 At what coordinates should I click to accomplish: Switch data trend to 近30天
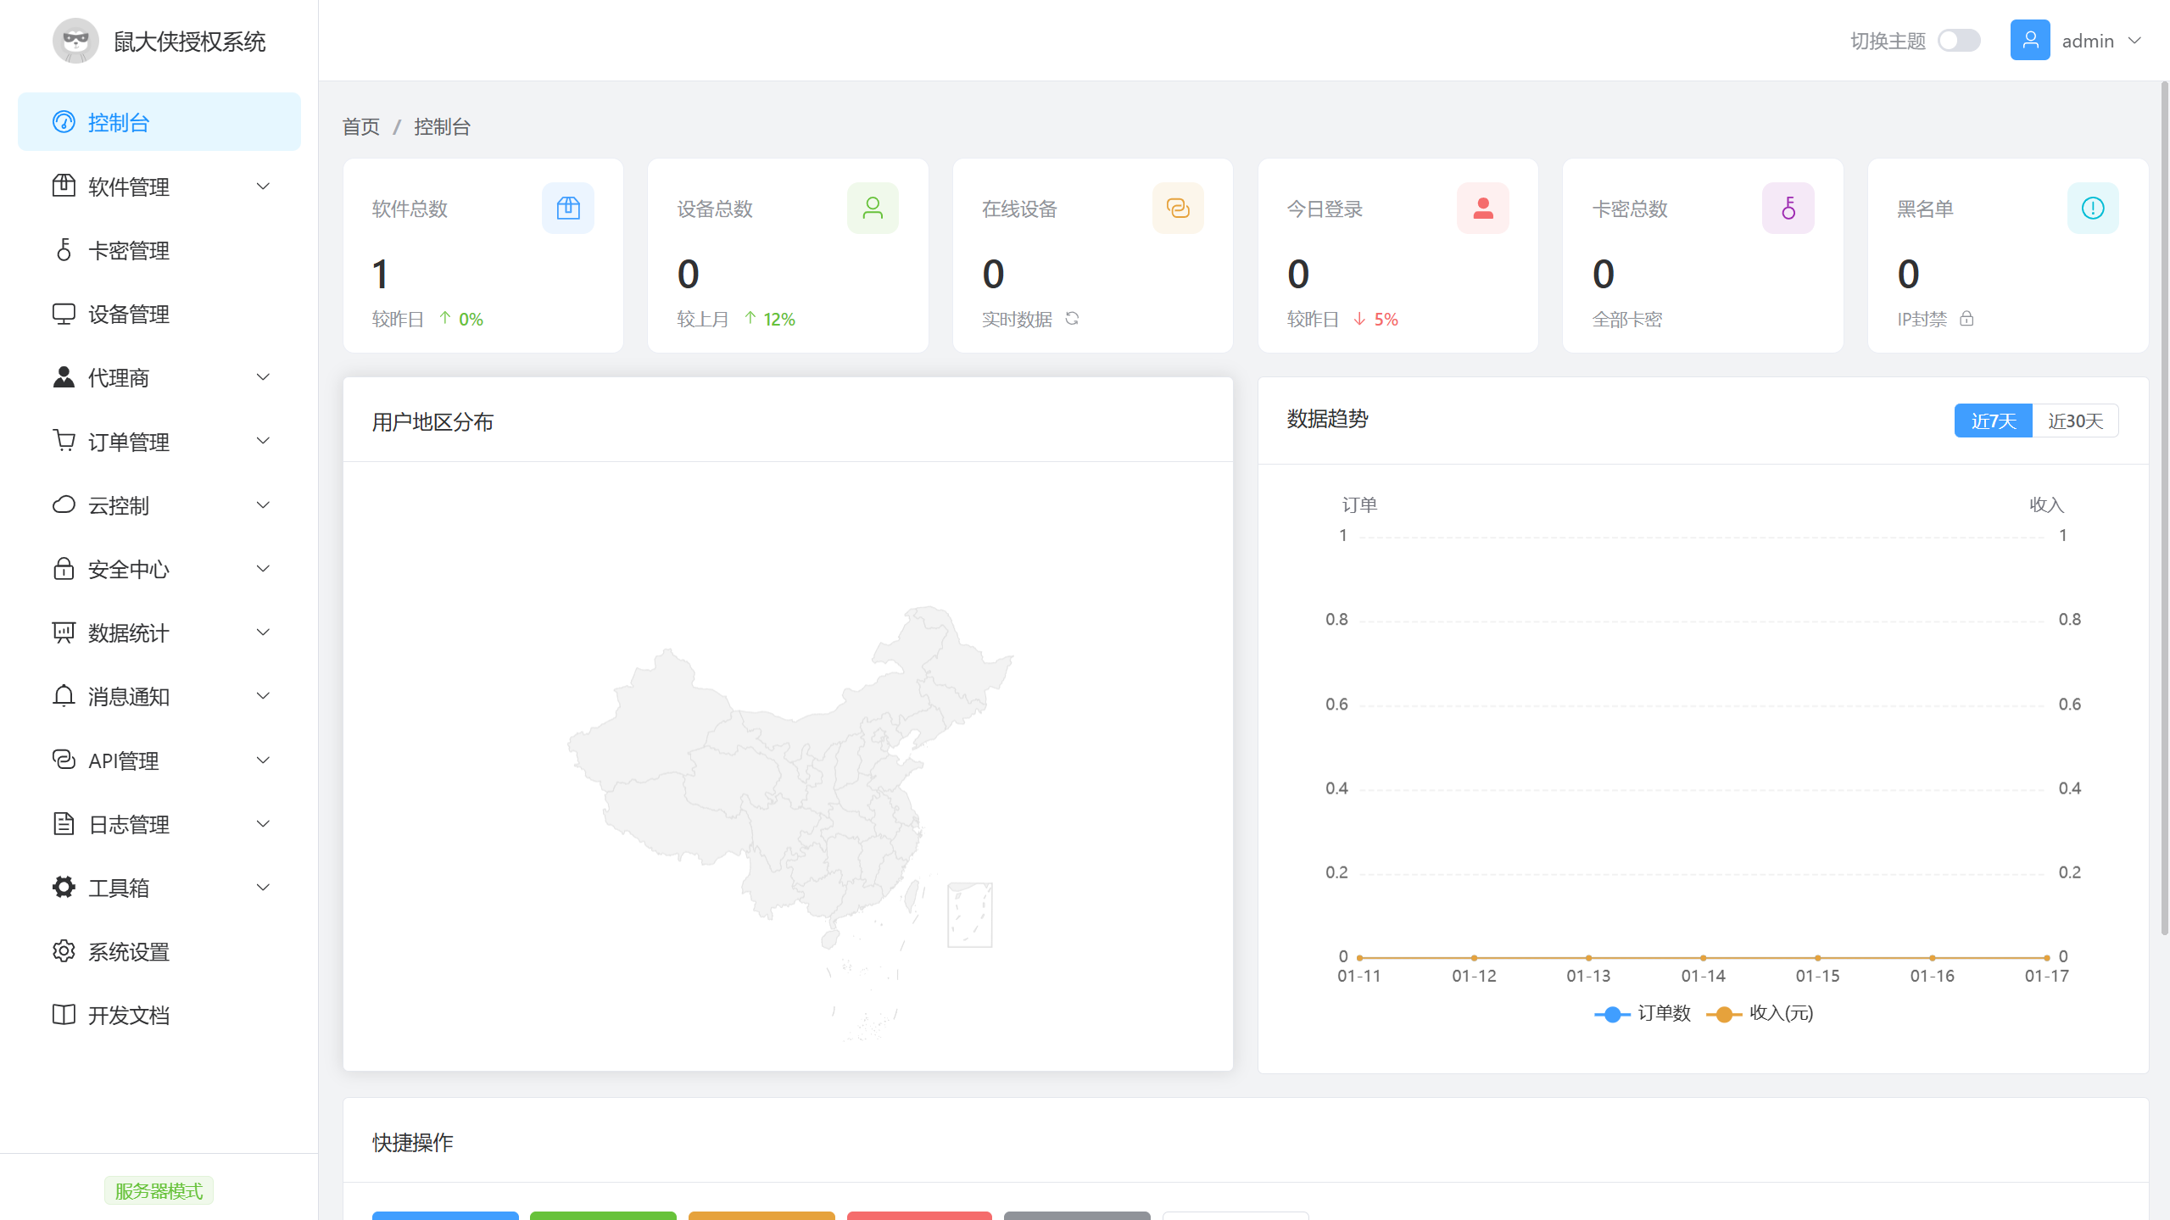coord(2075,421)
